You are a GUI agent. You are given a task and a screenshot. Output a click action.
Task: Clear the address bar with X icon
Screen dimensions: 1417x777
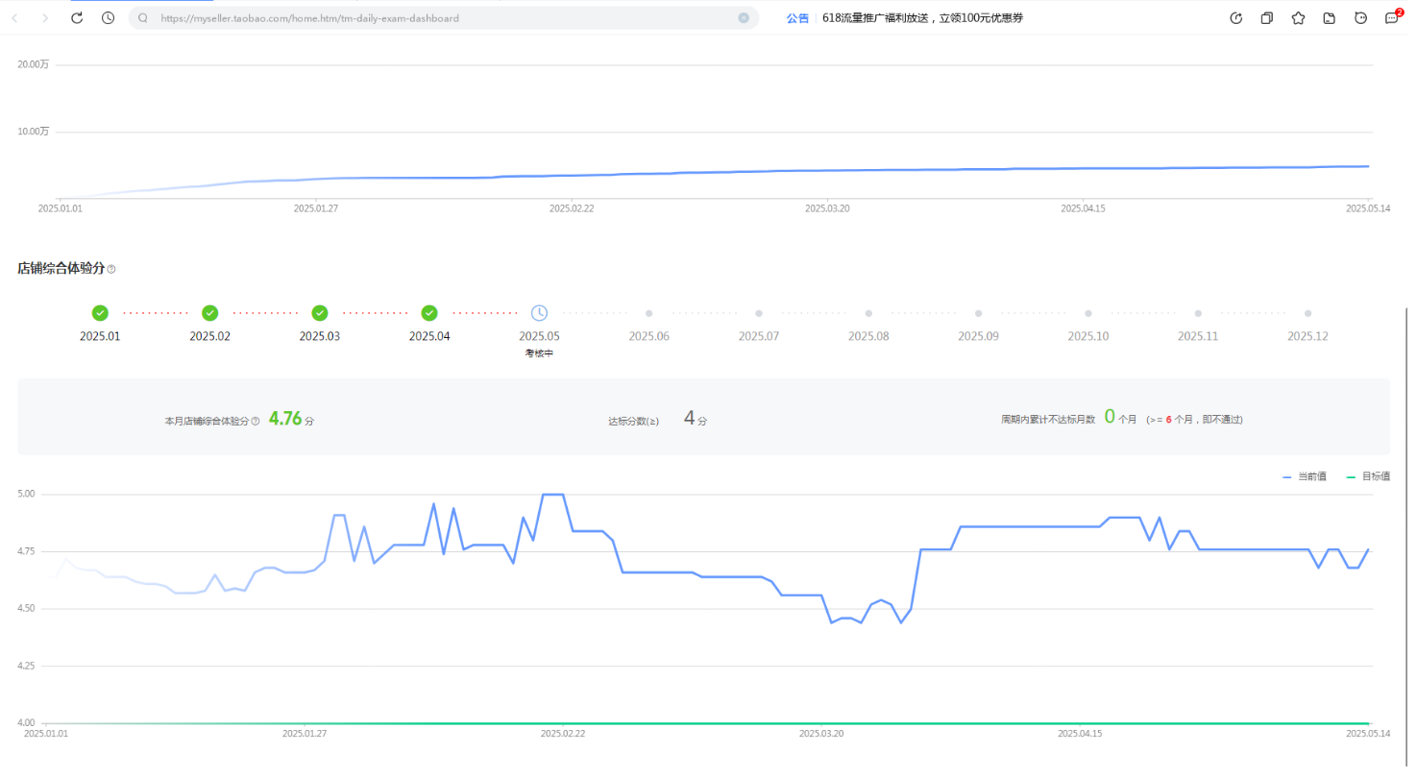[744, 17]
